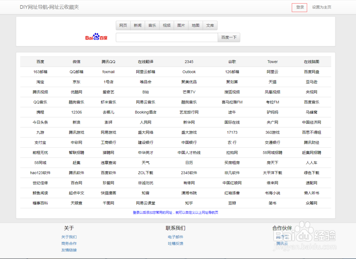Viewport: 356px width, 259px height.
Task: Open the 今日头条 link
Action: tap(40, 122)
